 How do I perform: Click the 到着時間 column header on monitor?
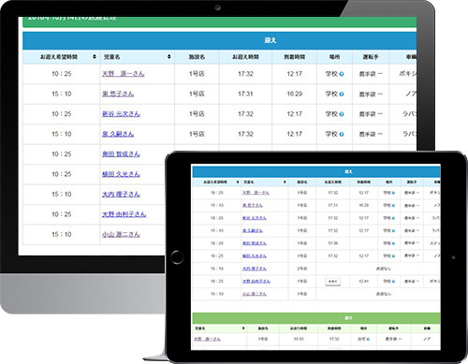tap(294, 57)
